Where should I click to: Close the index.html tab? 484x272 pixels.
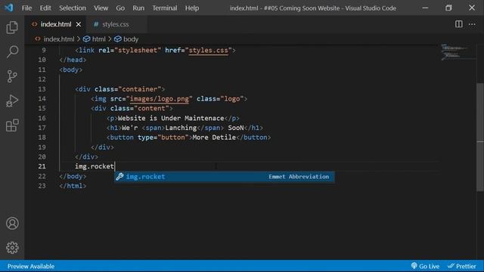pyautogui.click(x=79, y=24)
